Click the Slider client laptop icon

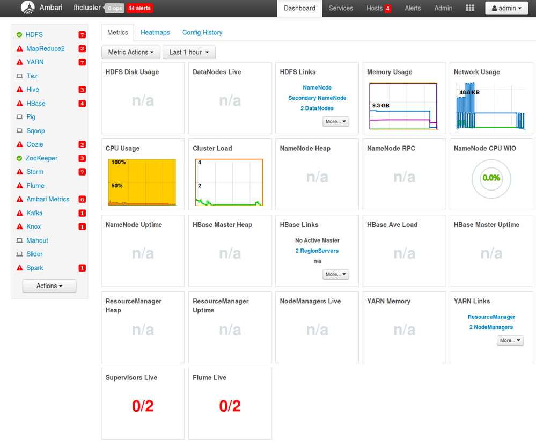tap(20, 254)
